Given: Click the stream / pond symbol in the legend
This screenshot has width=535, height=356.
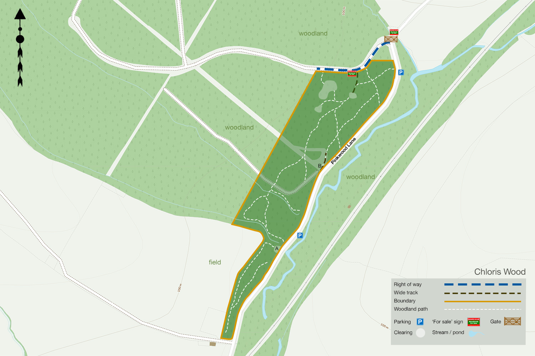Looking at the screenshot, I should (x=475, y=334).
